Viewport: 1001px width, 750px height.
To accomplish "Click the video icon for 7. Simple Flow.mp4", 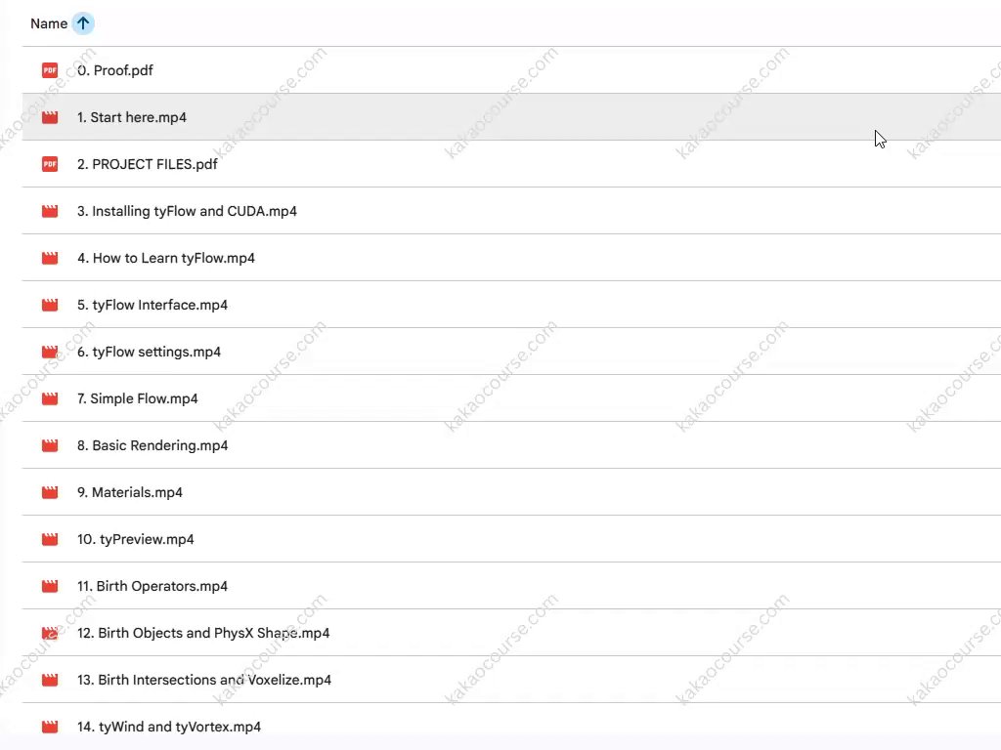I will 50,398.
